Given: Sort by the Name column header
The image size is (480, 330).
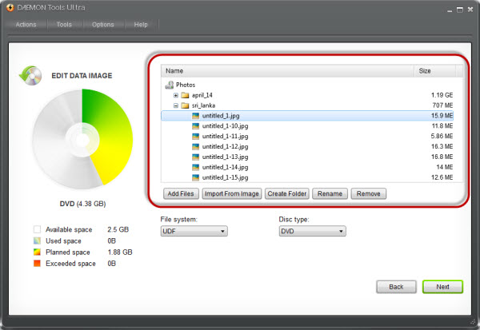Looking at the screenshot, I should click(x=287, y=71).
